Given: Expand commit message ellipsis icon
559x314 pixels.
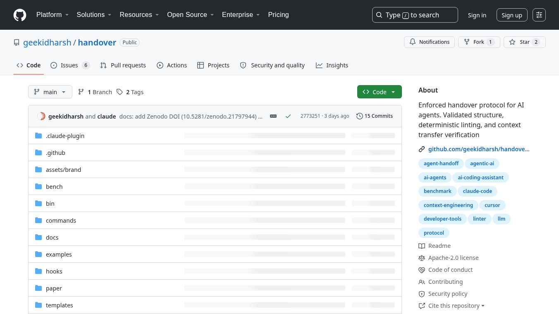Looking at the screenshot, I should [x=273, y=116].
